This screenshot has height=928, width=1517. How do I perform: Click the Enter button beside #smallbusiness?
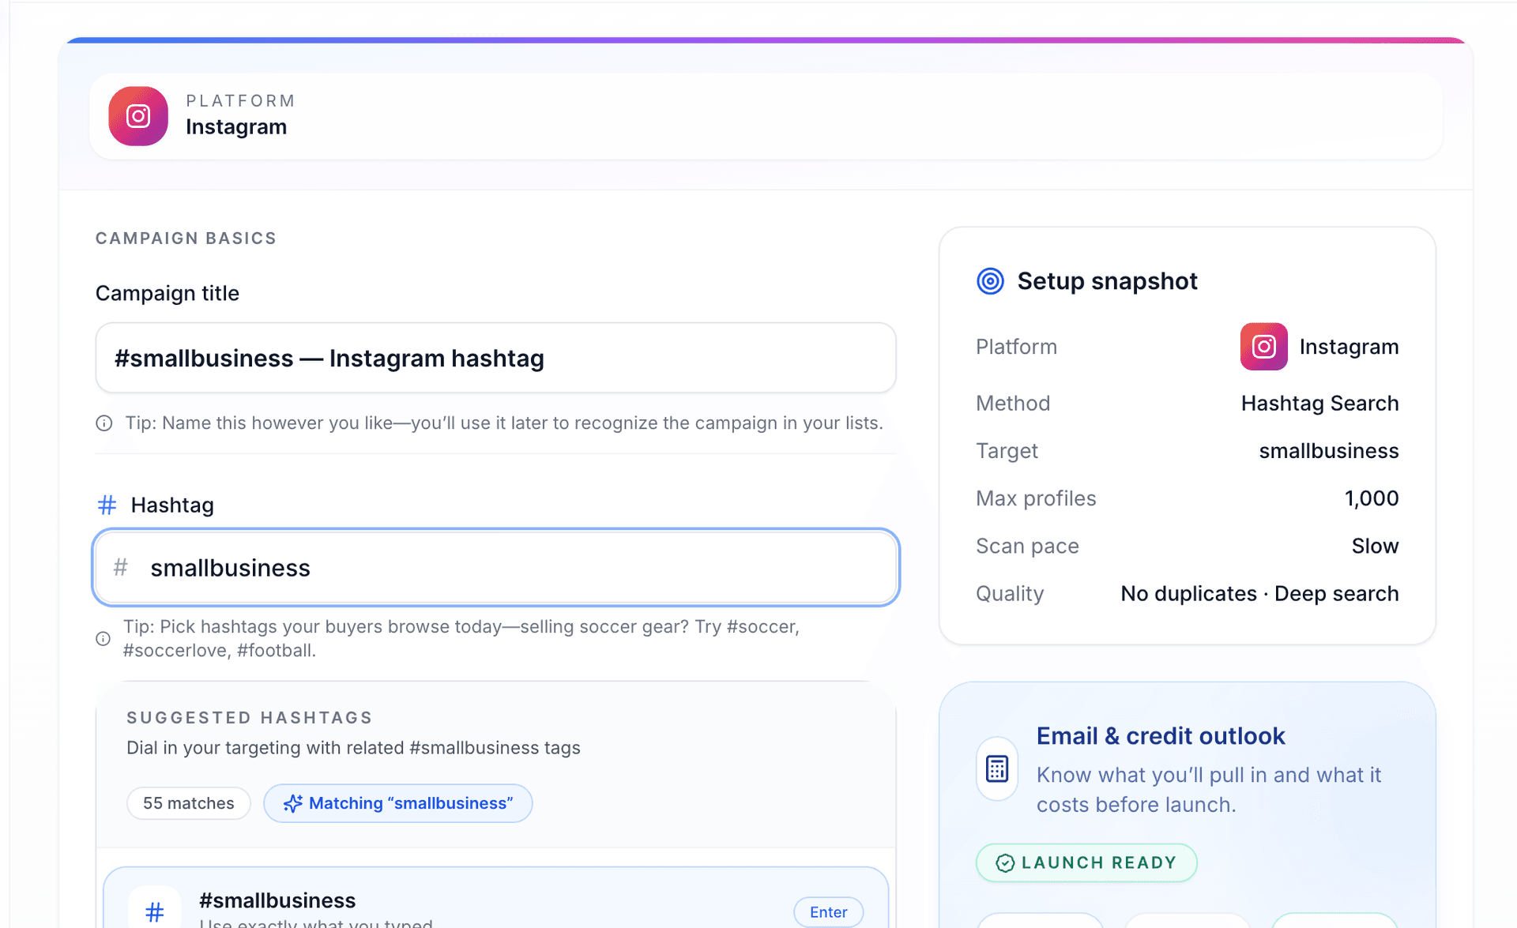click(828, 911)
